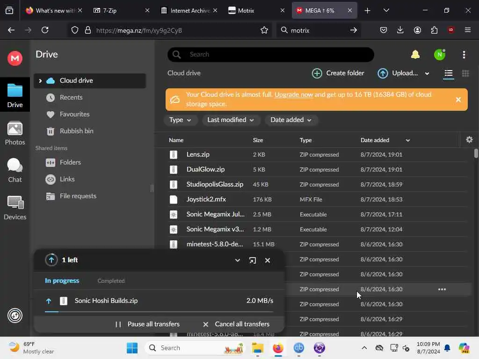Click the MEGA logo icon
This screenshot has width=479, height=359.
(x=15, y=58)
